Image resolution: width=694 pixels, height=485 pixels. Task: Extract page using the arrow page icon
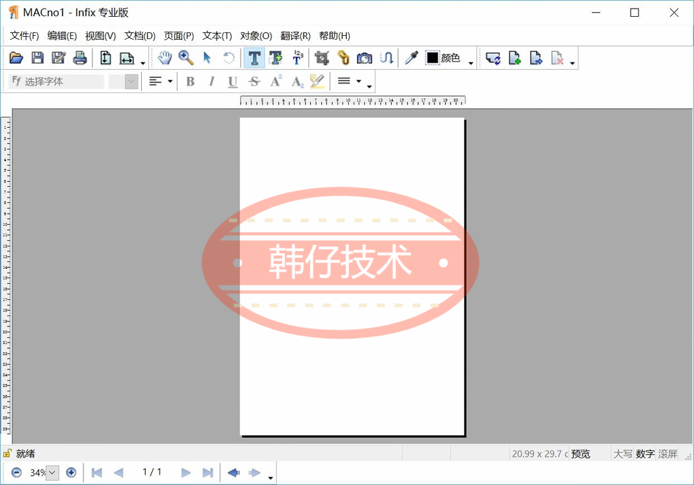click(x=536, y=57)
